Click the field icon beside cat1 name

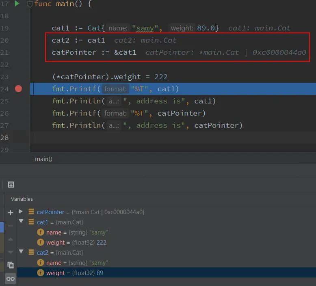point(41,232)
